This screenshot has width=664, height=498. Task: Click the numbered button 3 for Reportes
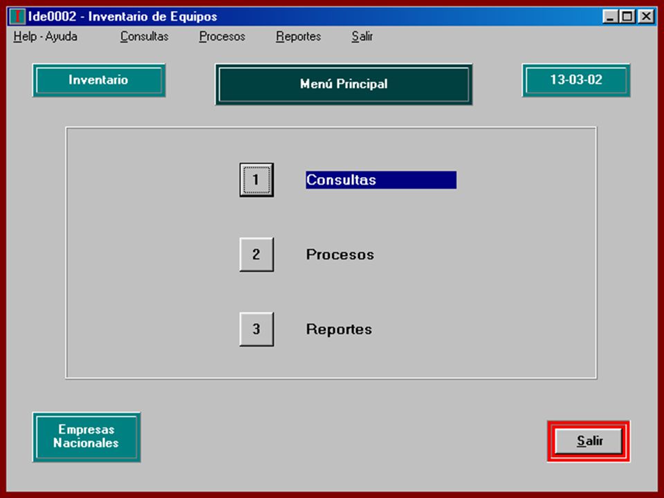pos(257,329)
